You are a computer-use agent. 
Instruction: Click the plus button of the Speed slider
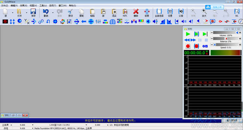click(240, 44)
